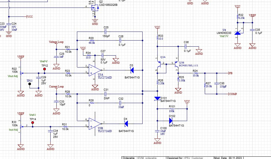
Task: Click the "CSD19502Q5B" part number
Action: click(108, 5)
